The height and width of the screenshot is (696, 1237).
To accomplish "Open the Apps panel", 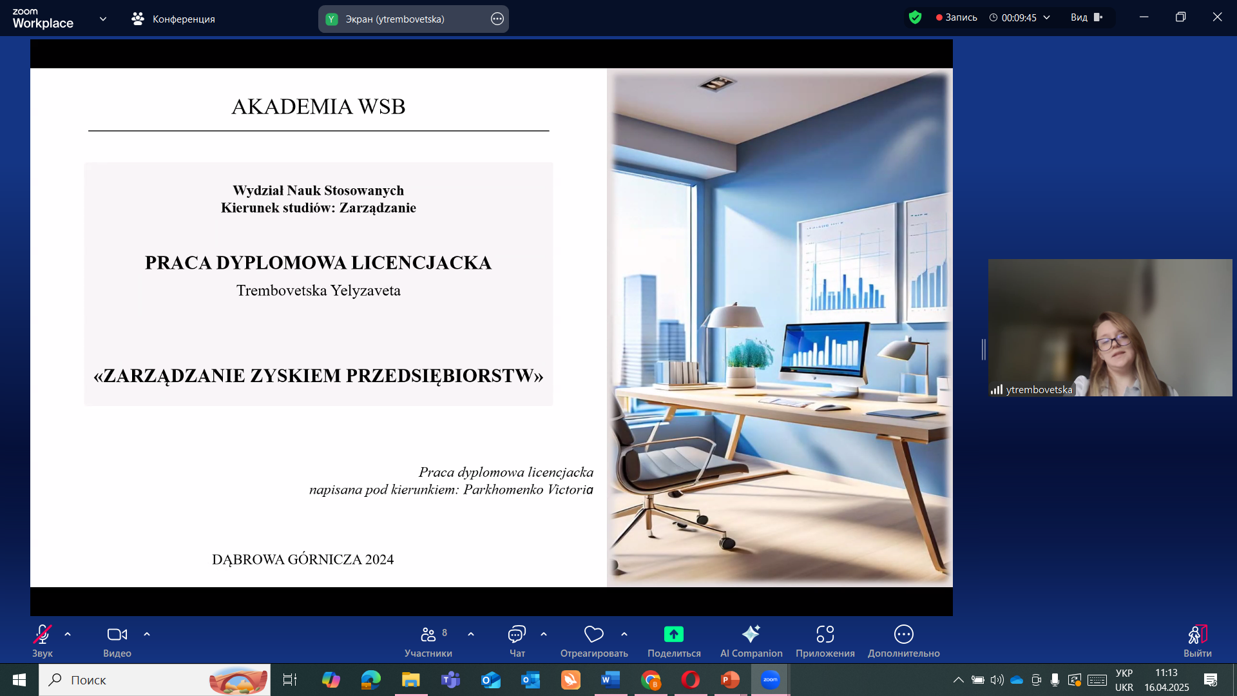I will pos(825,635).
